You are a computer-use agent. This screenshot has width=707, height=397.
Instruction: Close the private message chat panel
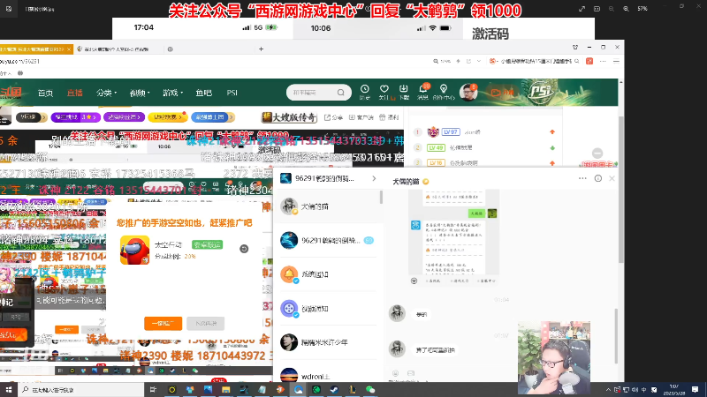[612, 179]
